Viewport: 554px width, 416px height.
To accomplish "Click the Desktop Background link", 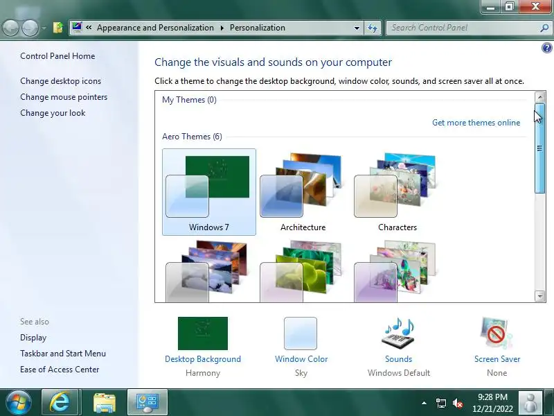I will pos(203,359).
